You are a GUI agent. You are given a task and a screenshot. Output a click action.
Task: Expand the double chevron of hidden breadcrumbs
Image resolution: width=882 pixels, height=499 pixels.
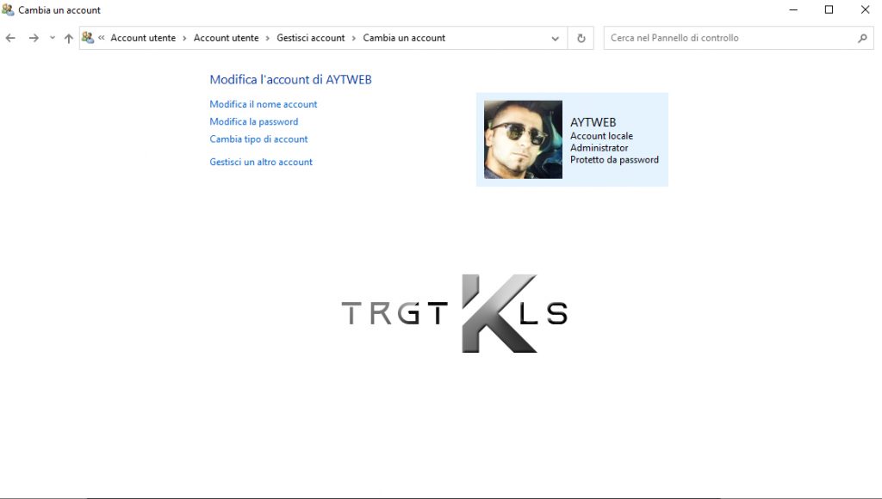102,38
